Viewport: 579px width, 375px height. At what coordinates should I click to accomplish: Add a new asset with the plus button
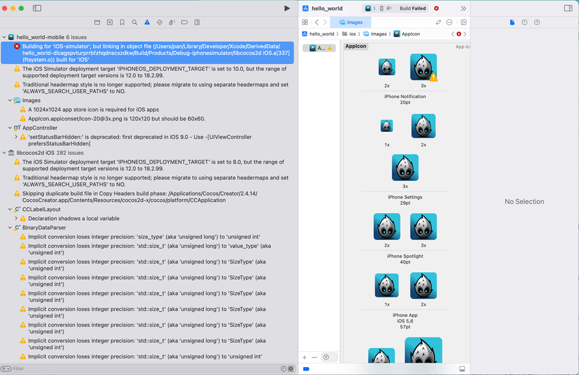click(305, 357)
